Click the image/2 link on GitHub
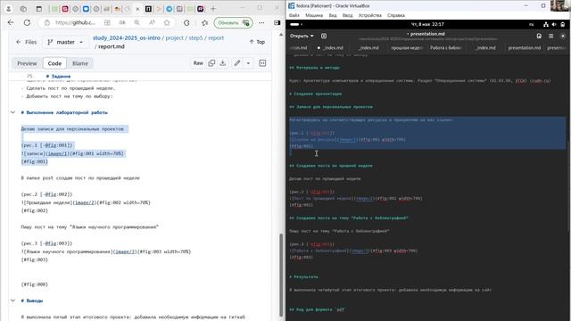 tap(84, 202)
